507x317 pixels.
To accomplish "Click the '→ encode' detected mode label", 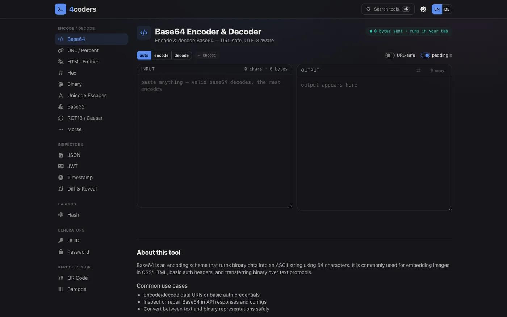I will [207, 55].
